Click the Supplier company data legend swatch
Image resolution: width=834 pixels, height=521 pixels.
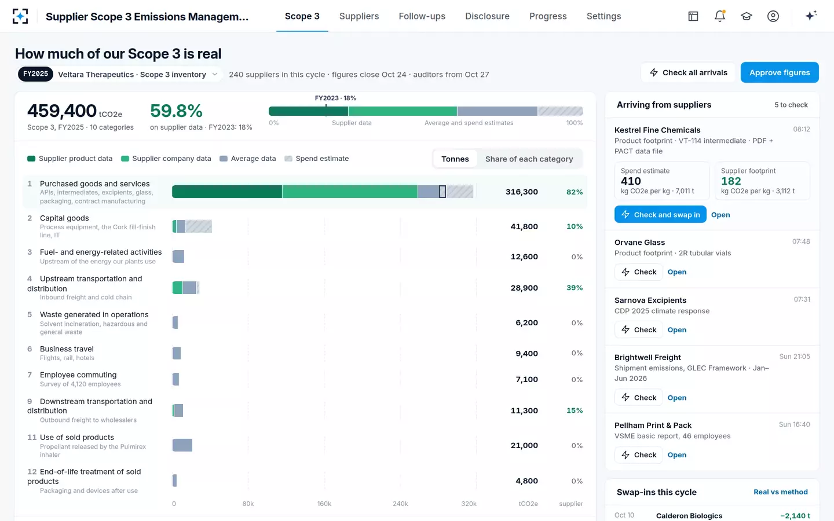click(x=125, y=159)
